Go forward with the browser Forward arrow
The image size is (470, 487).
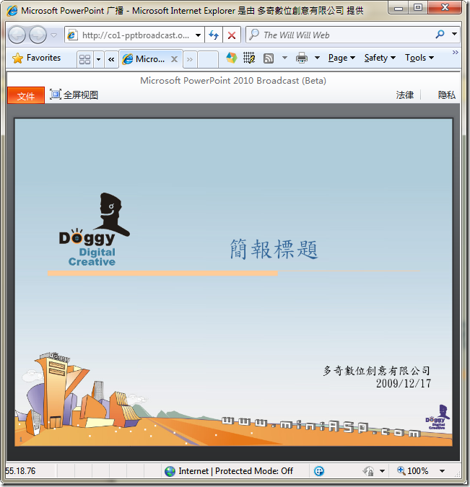click(x=38, y=35)
